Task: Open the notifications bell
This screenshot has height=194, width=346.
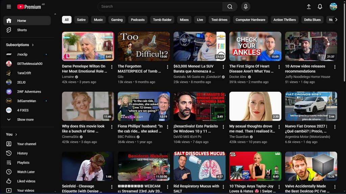Action: [x=320, y=7]
